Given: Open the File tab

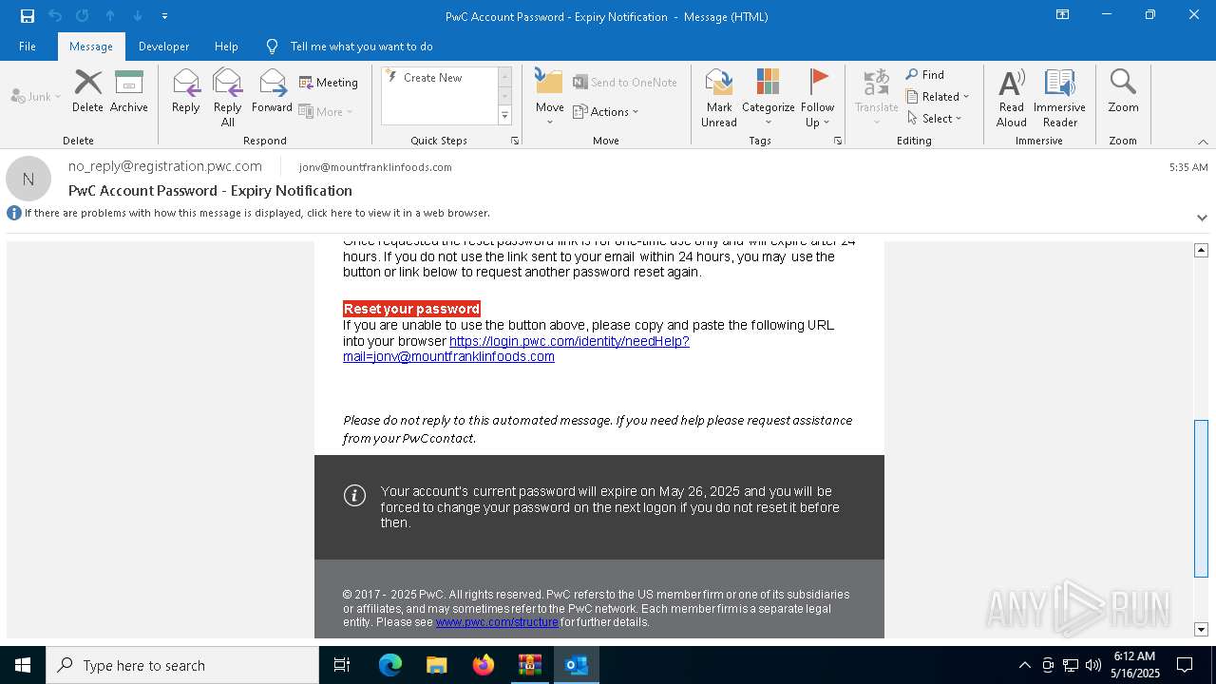Looking at the screenshot, I should pos(28,47).
